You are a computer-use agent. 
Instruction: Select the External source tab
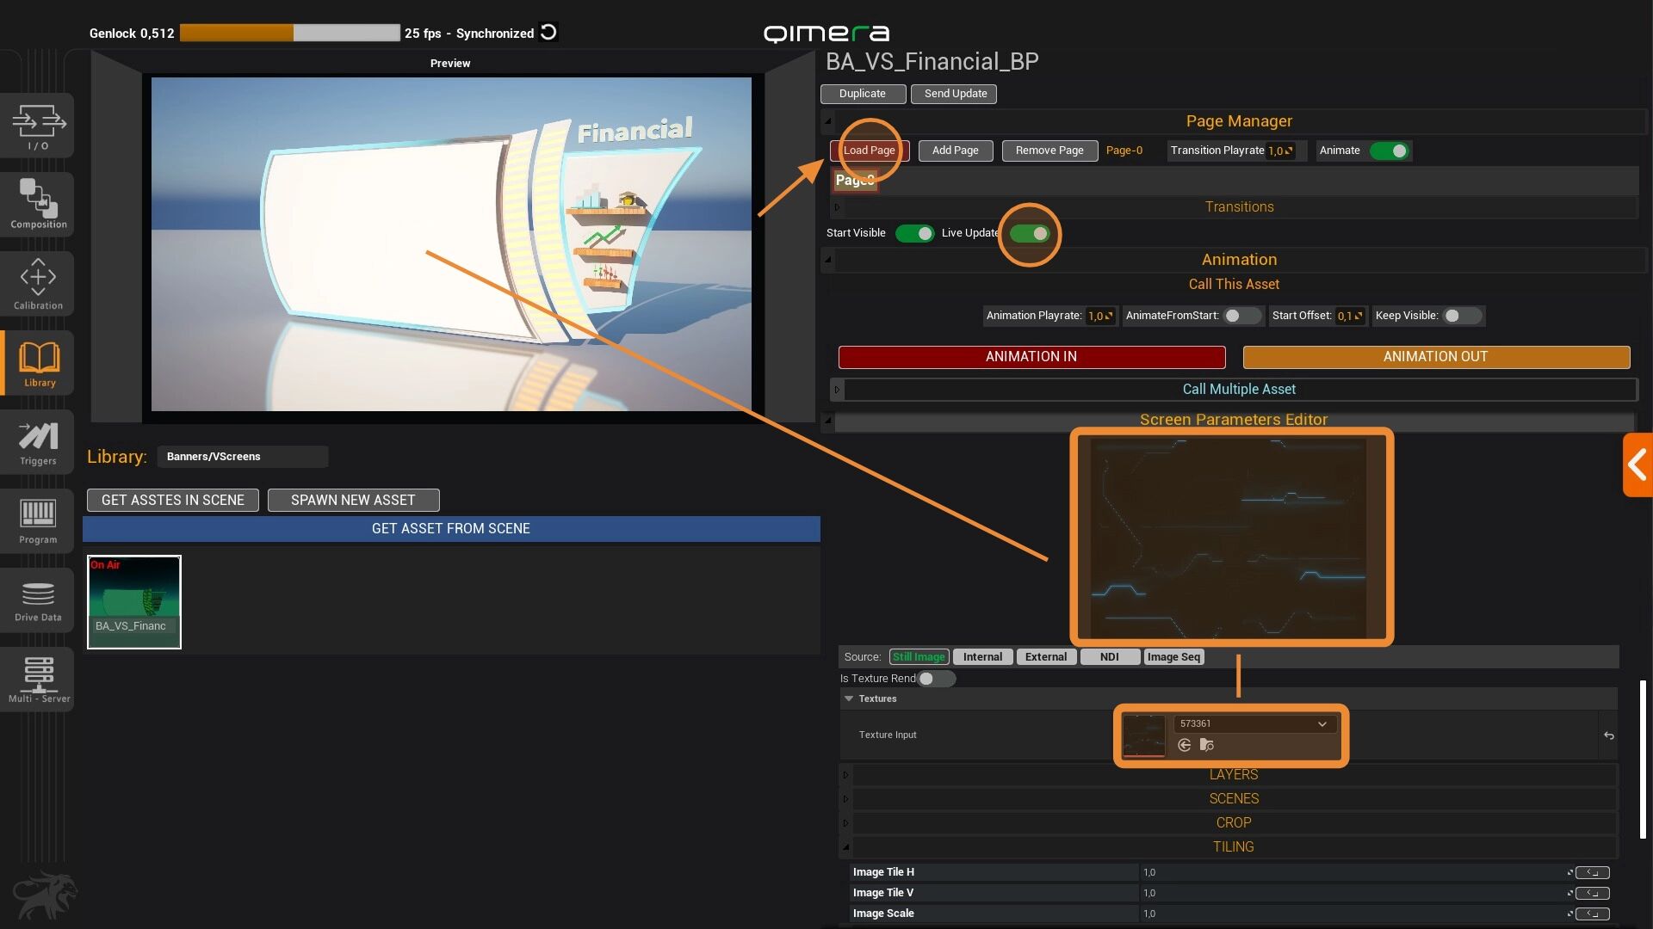pos(1045,656)
